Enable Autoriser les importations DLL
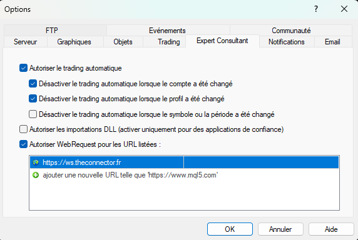This screenshot has height=240, width=358. point(23,129)
